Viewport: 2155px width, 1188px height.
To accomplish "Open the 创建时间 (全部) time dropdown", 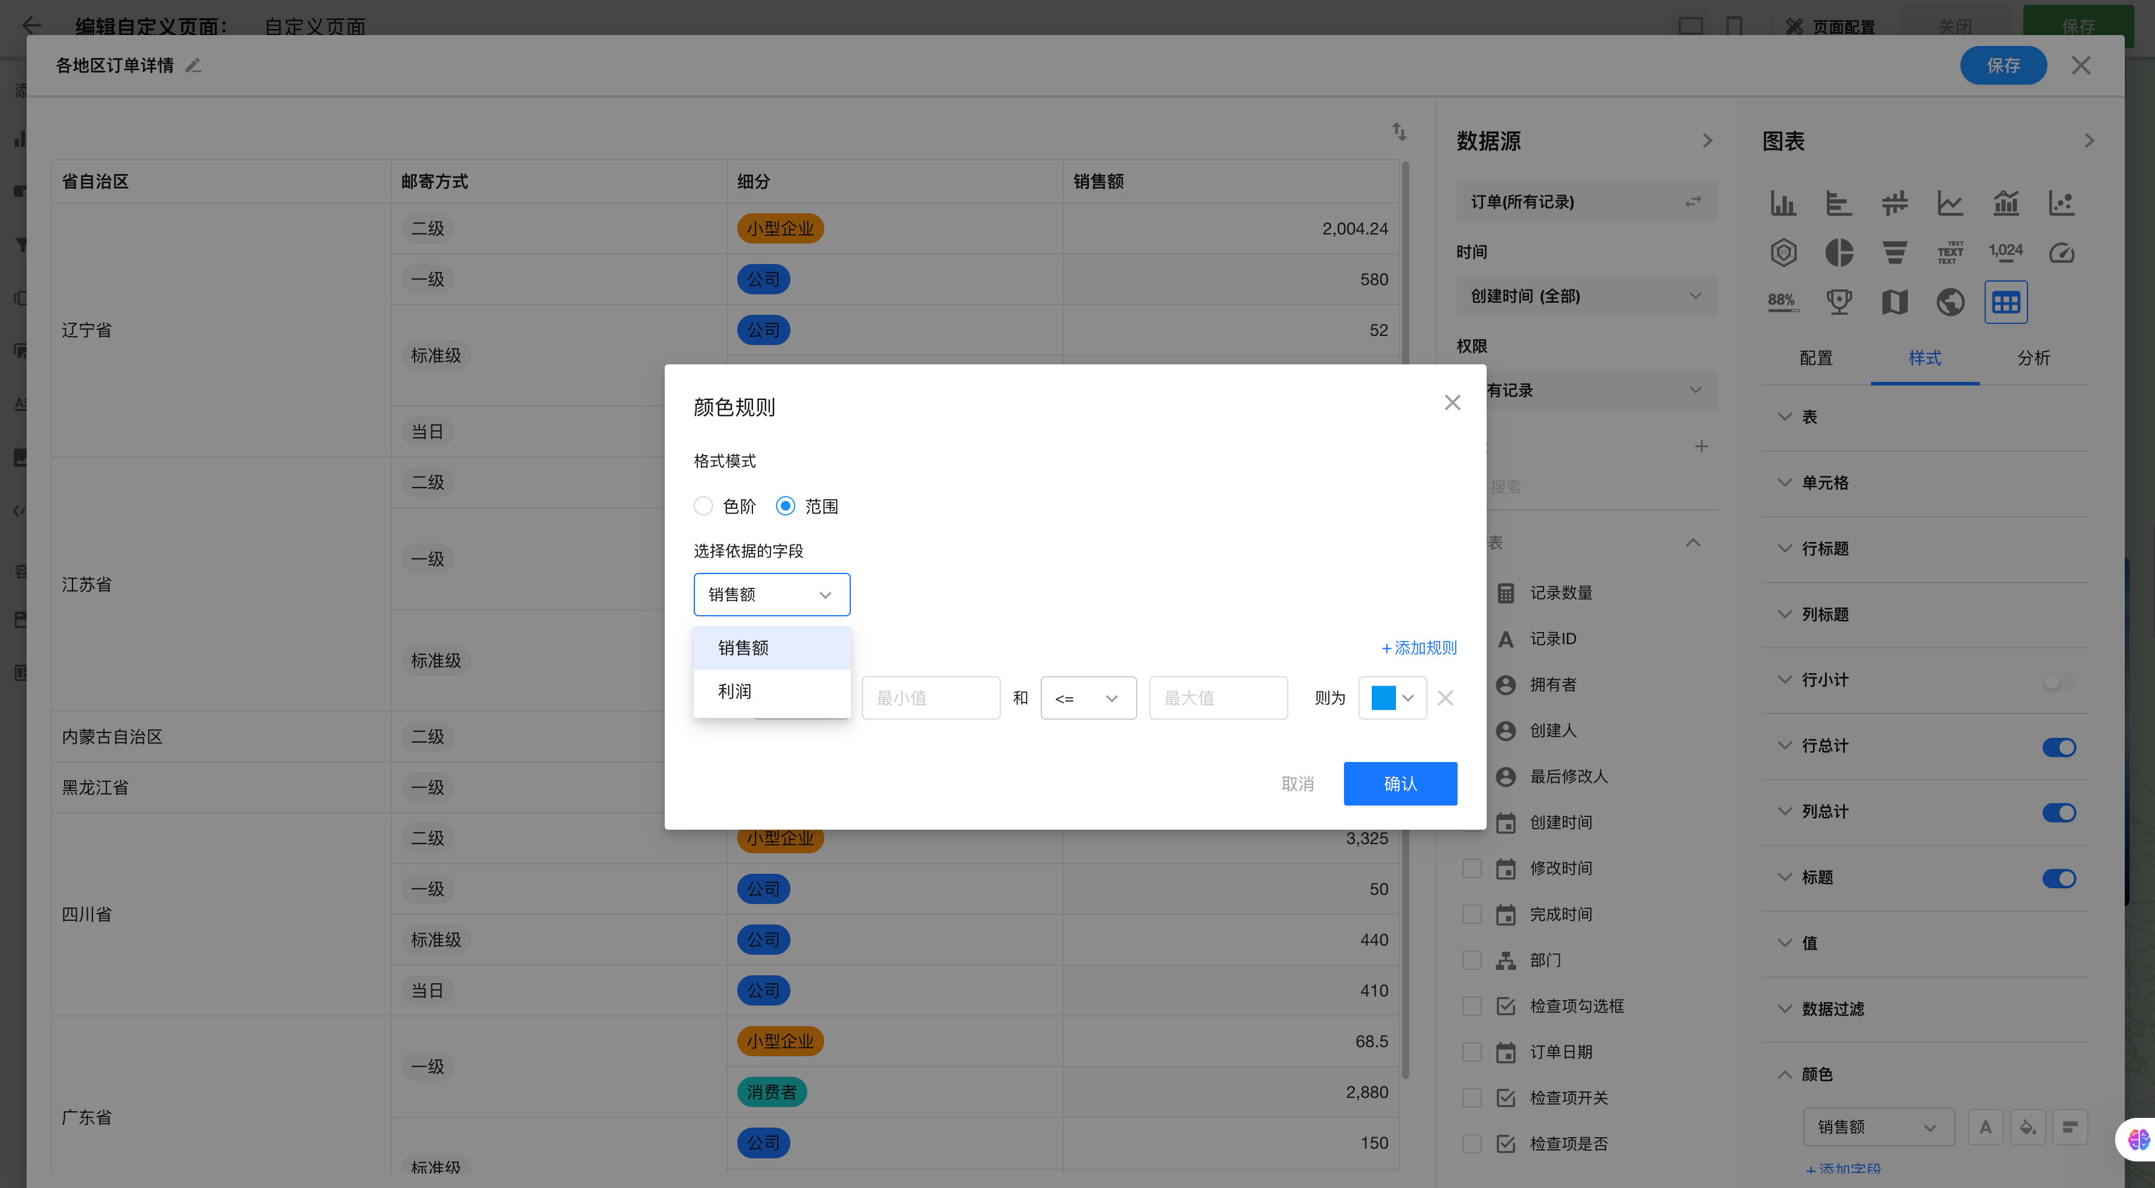I will (x=1586, y=296).
